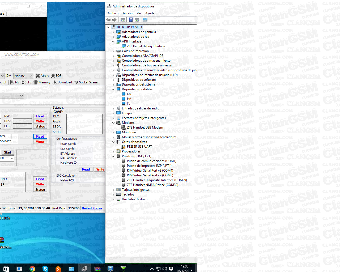Click Status button beside EFS row
This screenshot has height=272, width=340.
(40, 126)
